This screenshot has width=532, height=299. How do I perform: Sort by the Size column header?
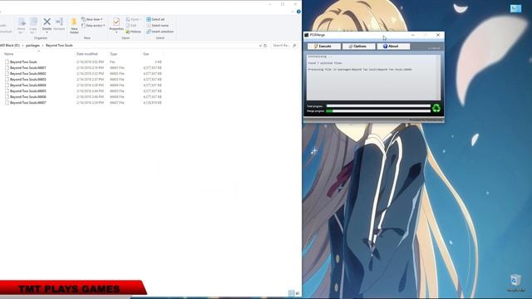146,54
